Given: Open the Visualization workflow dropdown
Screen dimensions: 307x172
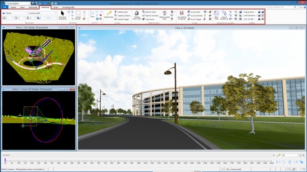Looking at the screenshot, I should pos(18,3).
